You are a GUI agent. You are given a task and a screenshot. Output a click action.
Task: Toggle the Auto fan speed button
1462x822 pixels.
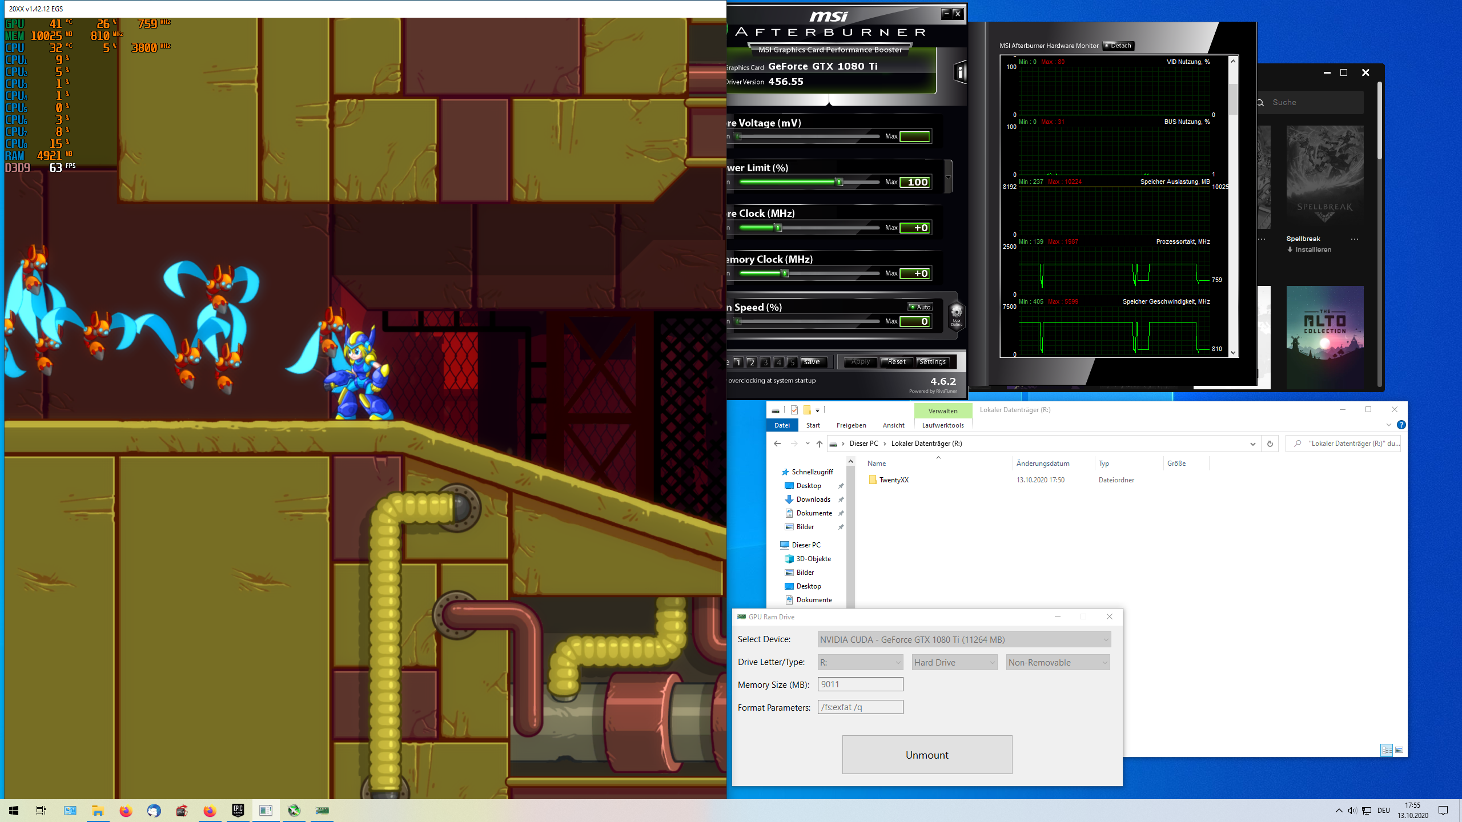coord(920,307)
